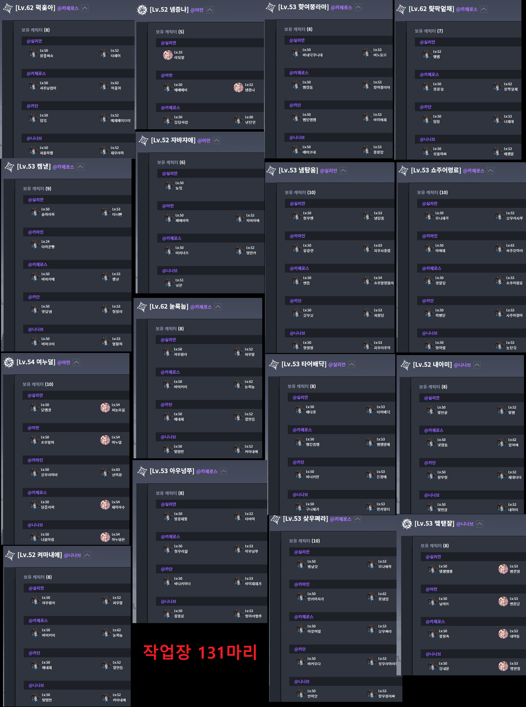Click the Lv.60 낸탄엳 character portrait
Viewport: 526px width, 707px height.
[x=239, y=120]
